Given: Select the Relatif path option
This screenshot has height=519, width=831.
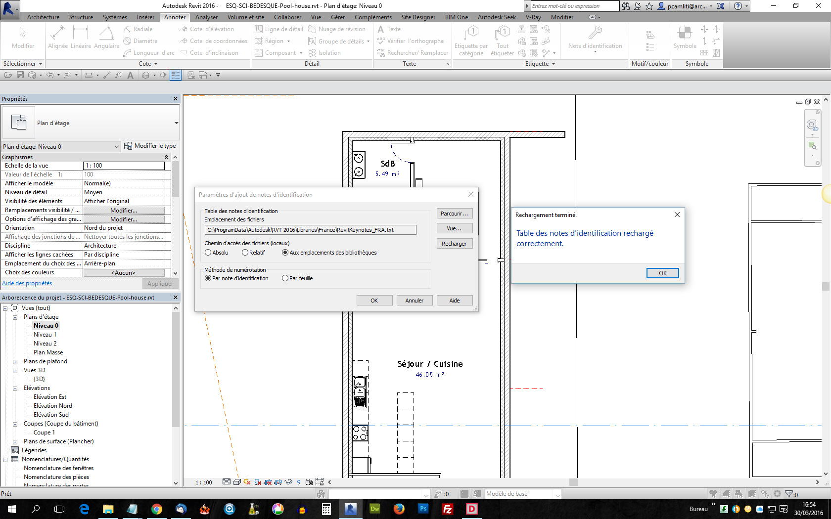Looking at the screenshot, I should pos(245,253).
